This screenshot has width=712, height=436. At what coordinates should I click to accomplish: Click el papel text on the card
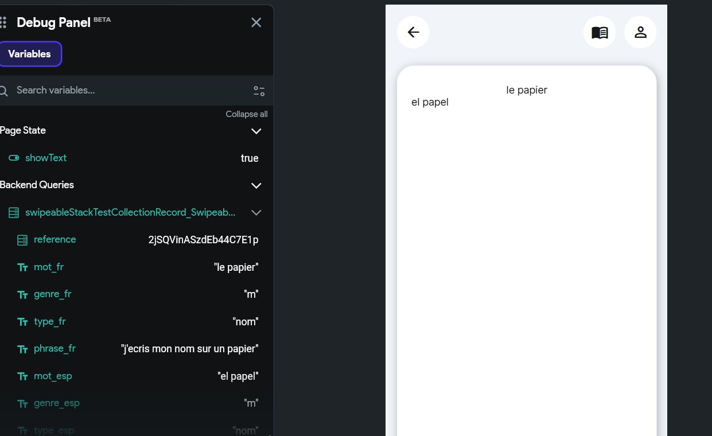[430, 102]
